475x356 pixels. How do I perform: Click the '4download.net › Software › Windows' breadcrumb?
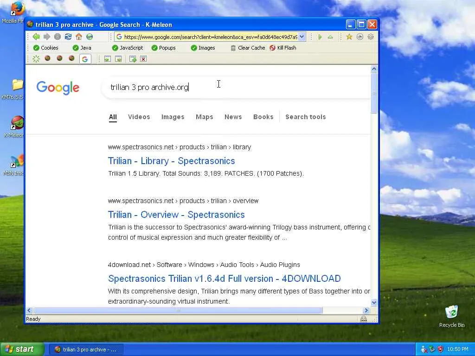pyautogui.click(x=204, y=265)
